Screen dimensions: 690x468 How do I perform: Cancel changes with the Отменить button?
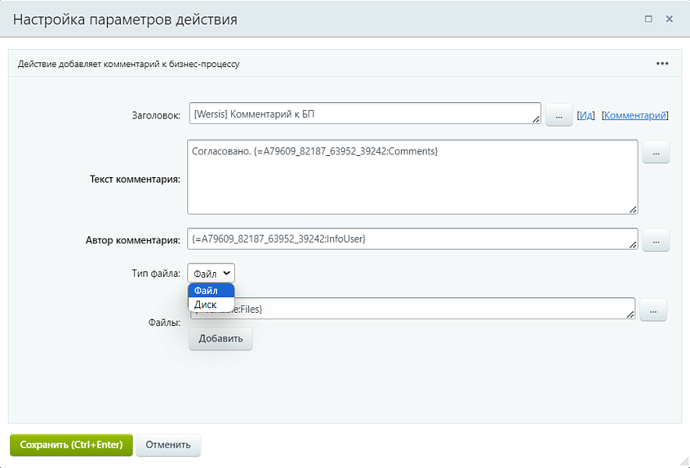(x=168, y=445)
